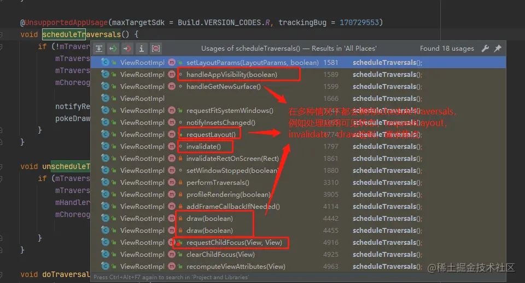Click the info 'i' icon in usages toolbar

click(141, 49)
